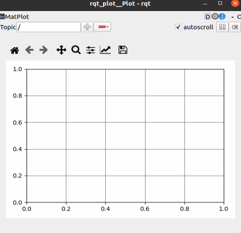The height and width of the screenshot is (233, 241).
Task: Open Configure subplots settings
Action: (91, 50)
